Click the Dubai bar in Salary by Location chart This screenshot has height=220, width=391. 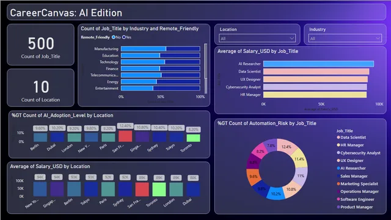tap(193, 190)
